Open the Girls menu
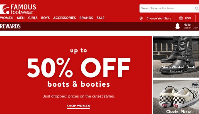The image size is (199, 114). pyautogui.click(x=33, y=18)
